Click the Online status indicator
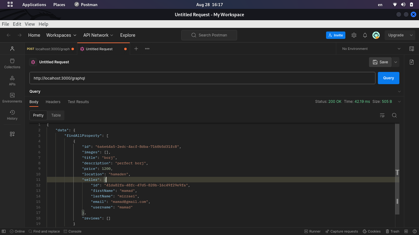 coord(17,231)
